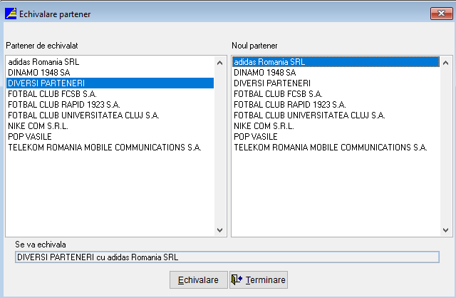Close the Echivalare partener dialog
This screenshot has width=456, height=298.
coord(437,14)
